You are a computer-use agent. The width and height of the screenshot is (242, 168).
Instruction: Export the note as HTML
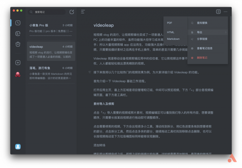[170, 32]
